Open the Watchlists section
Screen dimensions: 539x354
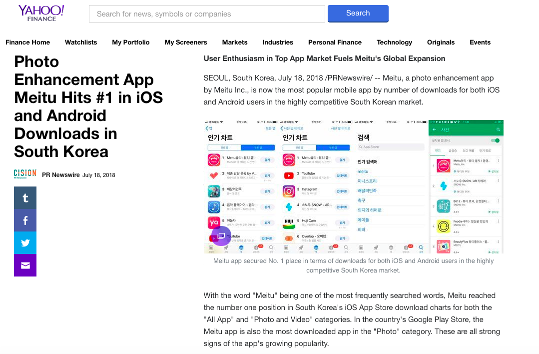(x=81, y=42)
